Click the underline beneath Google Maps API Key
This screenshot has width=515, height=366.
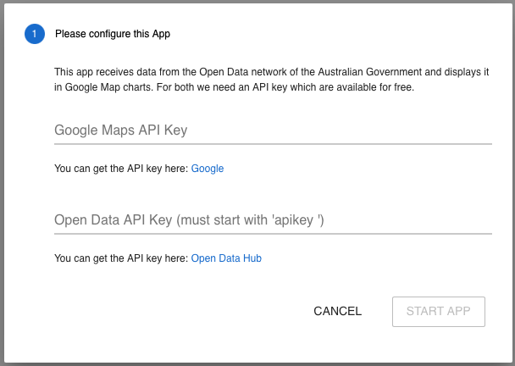pyautogui.click(x=273, y=144)
